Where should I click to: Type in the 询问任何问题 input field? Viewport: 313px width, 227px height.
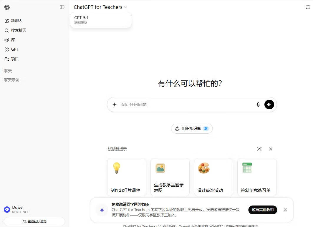coord(186,105)
